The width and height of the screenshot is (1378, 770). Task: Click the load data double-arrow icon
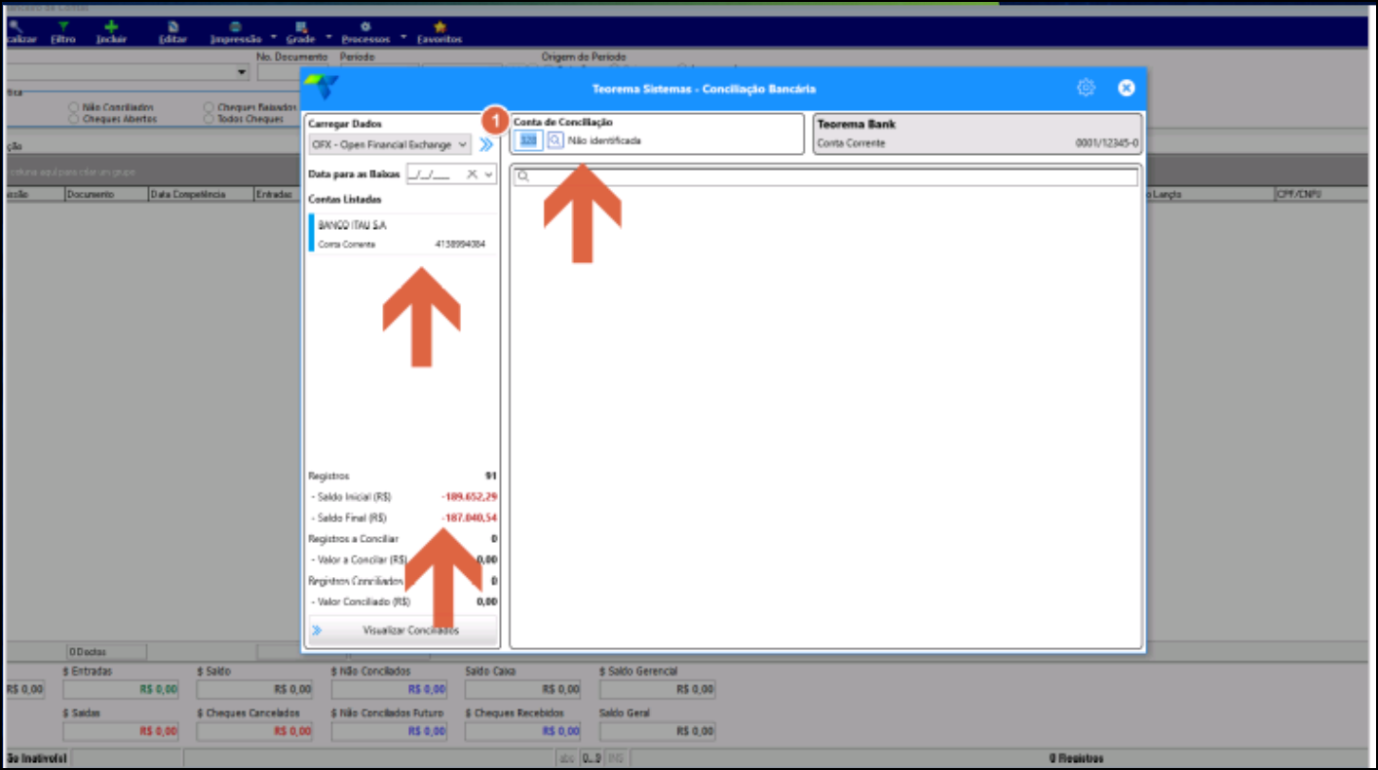pos(486,144)
